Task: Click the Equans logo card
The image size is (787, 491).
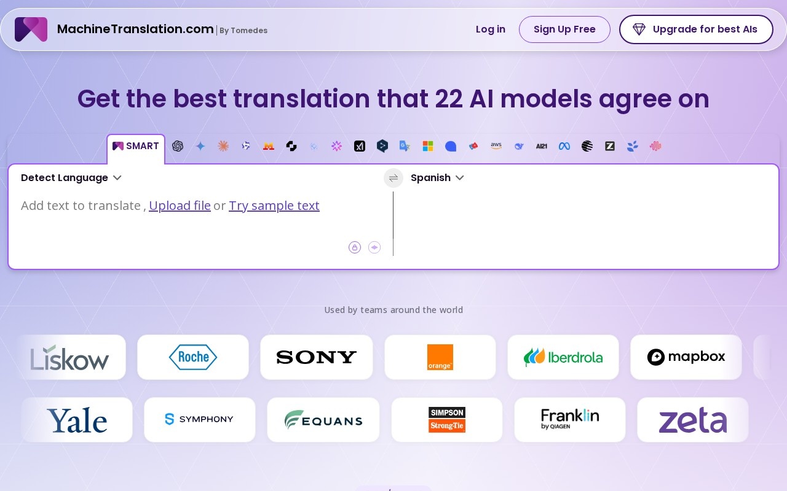Action: tap(323, 420)
